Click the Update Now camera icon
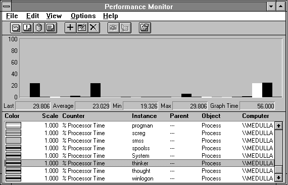Viewport: 288px width, 185px height. (113, 28)
